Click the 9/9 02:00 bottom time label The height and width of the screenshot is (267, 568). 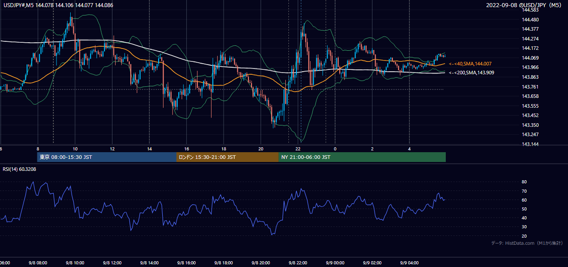(x=372, y=263)
